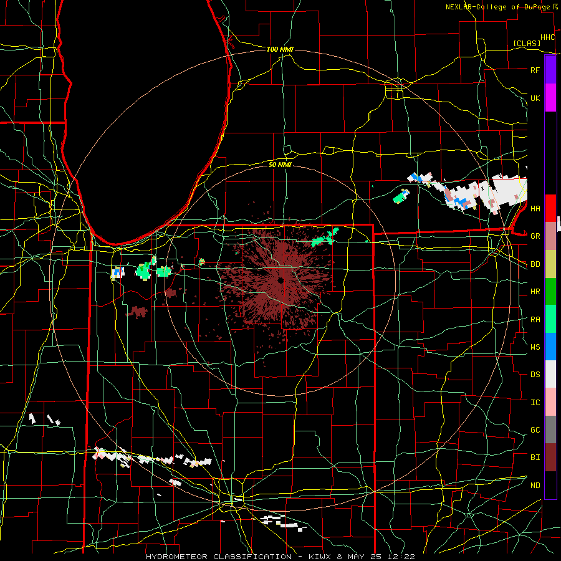Click the black radar site dot at center

pos(280,280)
